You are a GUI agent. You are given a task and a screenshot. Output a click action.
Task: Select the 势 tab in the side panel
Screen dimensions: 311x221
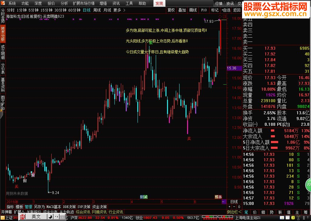pos(272,212)
